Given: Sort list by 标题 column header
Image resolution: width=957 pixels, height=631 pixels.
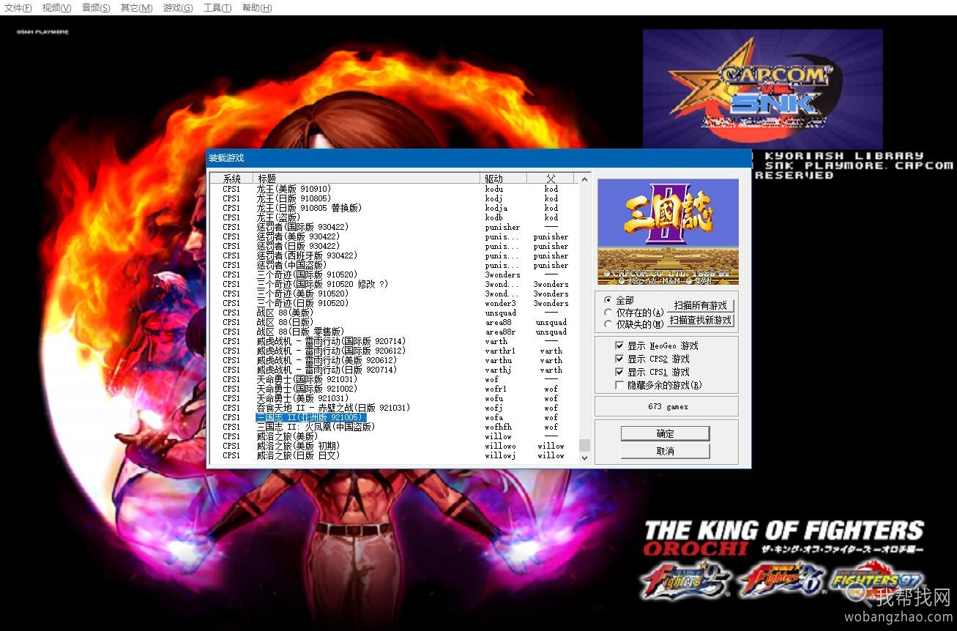Looking at the screenshot, I should tap(368, 179).
